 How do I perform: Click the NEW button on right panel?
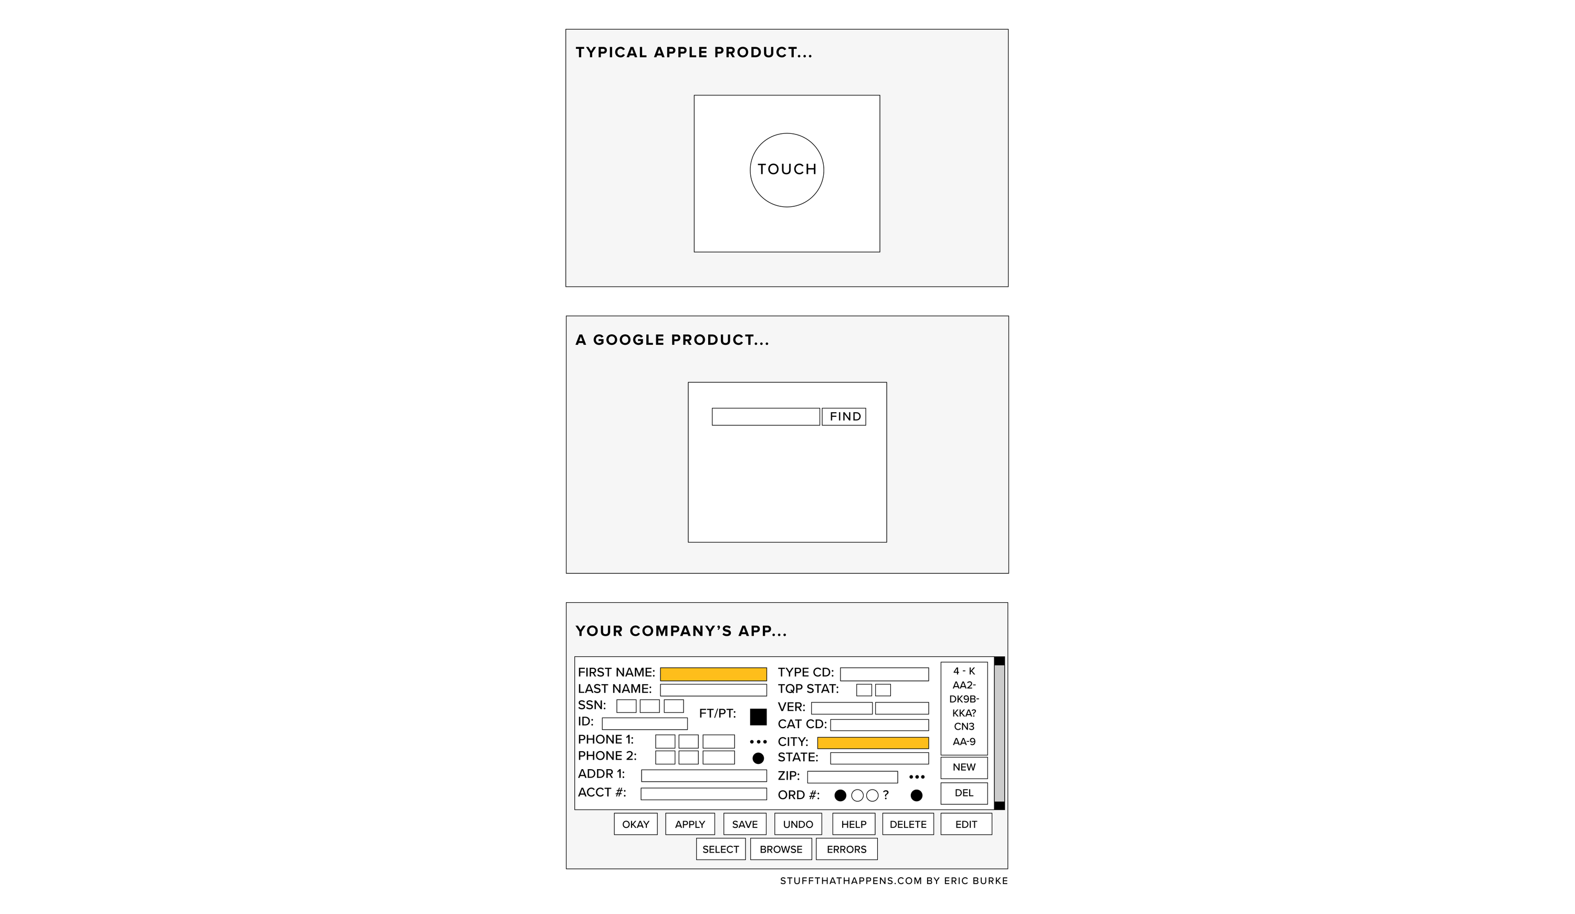click(964, 766)
